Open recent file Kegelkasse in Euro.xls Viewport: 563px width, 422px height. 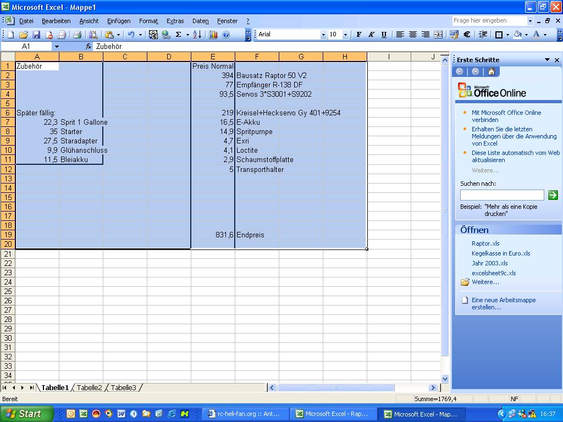pos(501,253)
